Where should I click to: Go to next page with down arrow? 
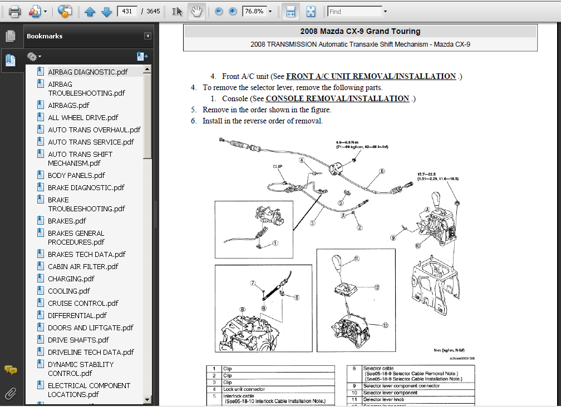click(107, 12)
